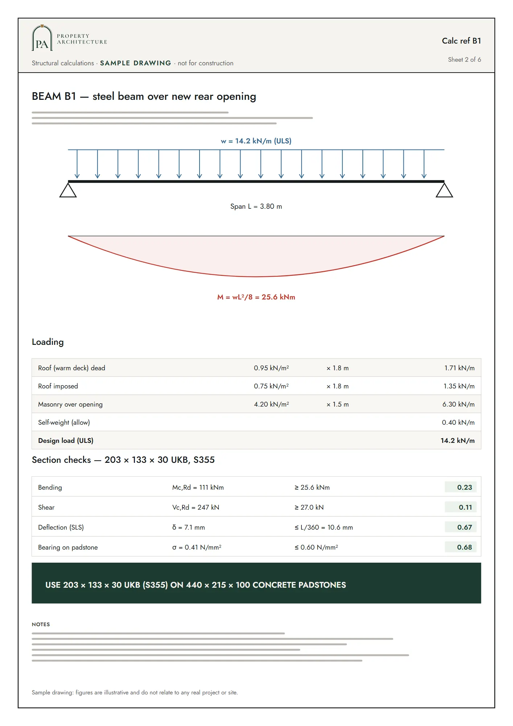Select the 'δ = 7.1 mm' deflection value

coord(189,527)
